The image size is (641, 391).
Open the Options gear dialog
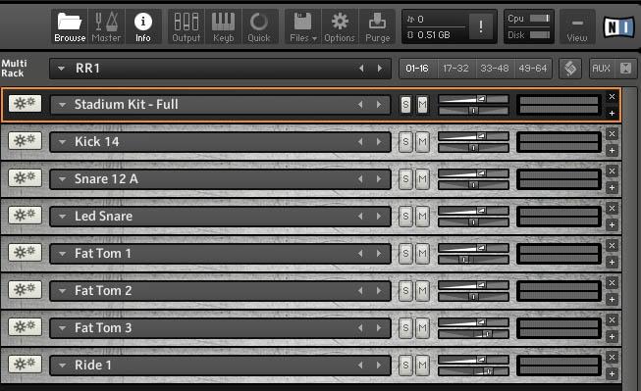[340, 26]
